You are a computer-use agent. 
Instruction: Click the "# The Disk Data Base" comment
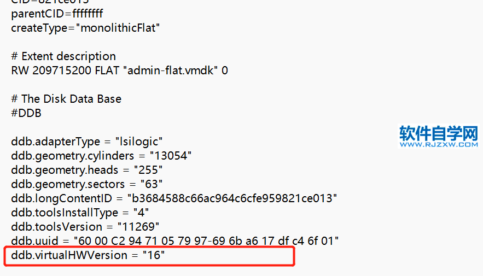(66, 99)
